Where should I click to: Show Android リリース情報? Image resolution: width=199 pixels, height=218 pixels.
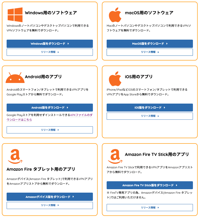pos(50,130)
